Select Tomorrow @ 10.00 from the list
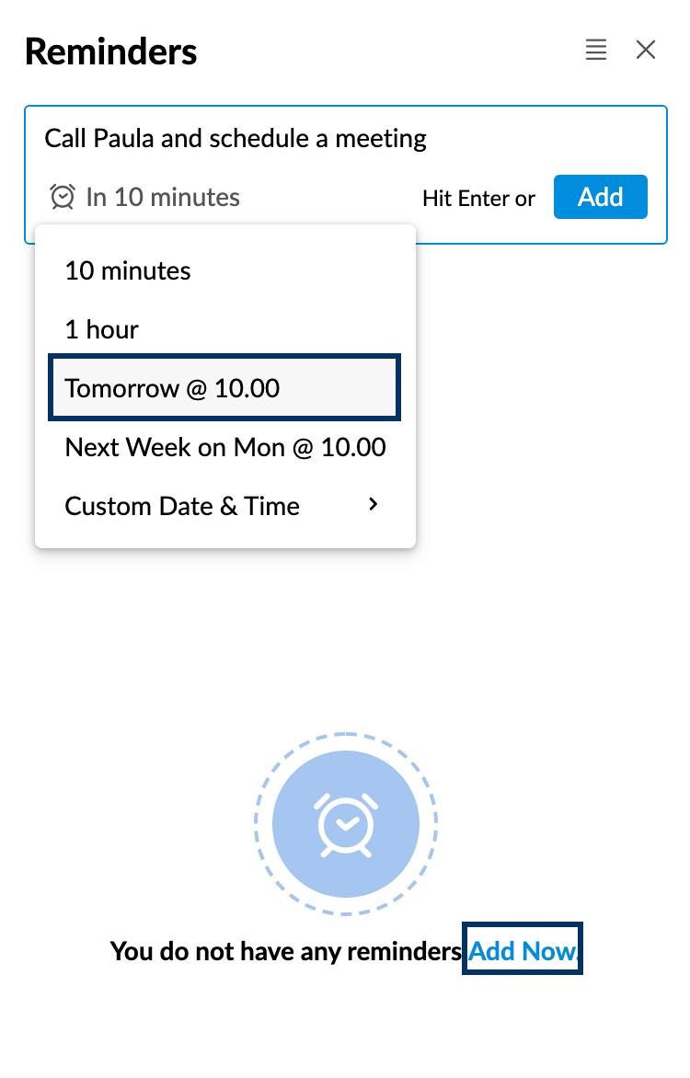690x1078 pixels. [171, 388]
